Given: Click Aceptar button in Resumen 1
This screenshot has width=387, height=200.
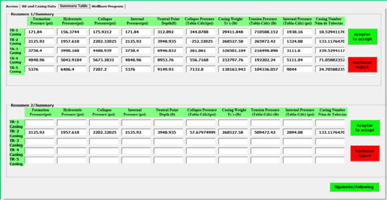Looking at the screenshot, I should pos(363,37).
